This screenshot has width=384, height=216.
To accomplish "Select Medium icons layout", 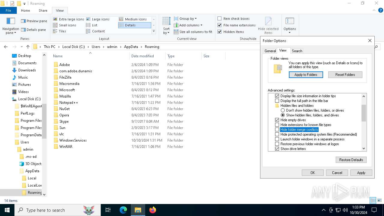I will [133, 19].
